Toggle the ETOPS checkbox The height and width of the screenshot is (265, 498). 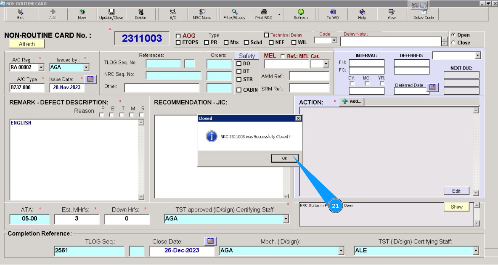click(x=178, y=42)
